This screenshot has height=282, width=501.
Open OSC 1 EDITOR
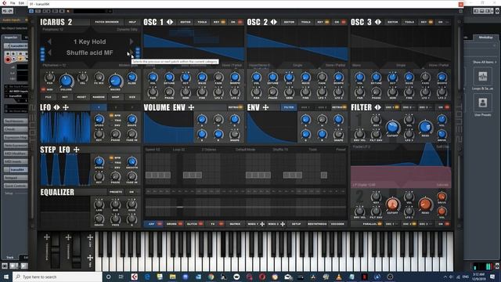[x=186, y=22]
